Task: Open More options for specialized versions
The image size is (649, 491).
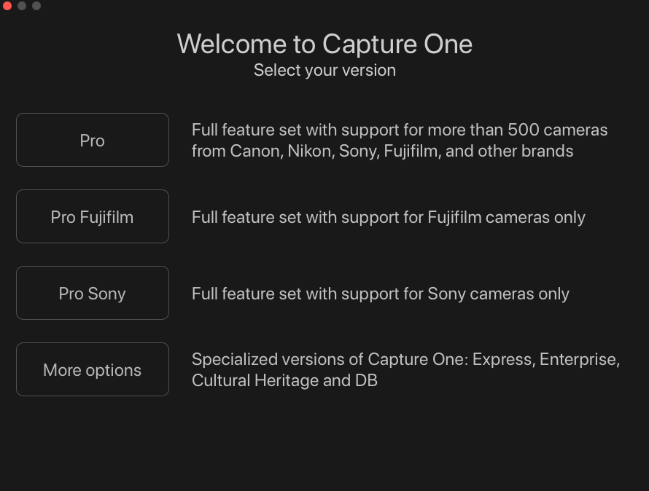Action: (92, 369)
